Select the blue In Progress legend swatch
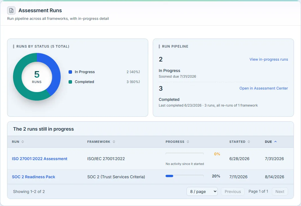 click(x=70, y=72)
